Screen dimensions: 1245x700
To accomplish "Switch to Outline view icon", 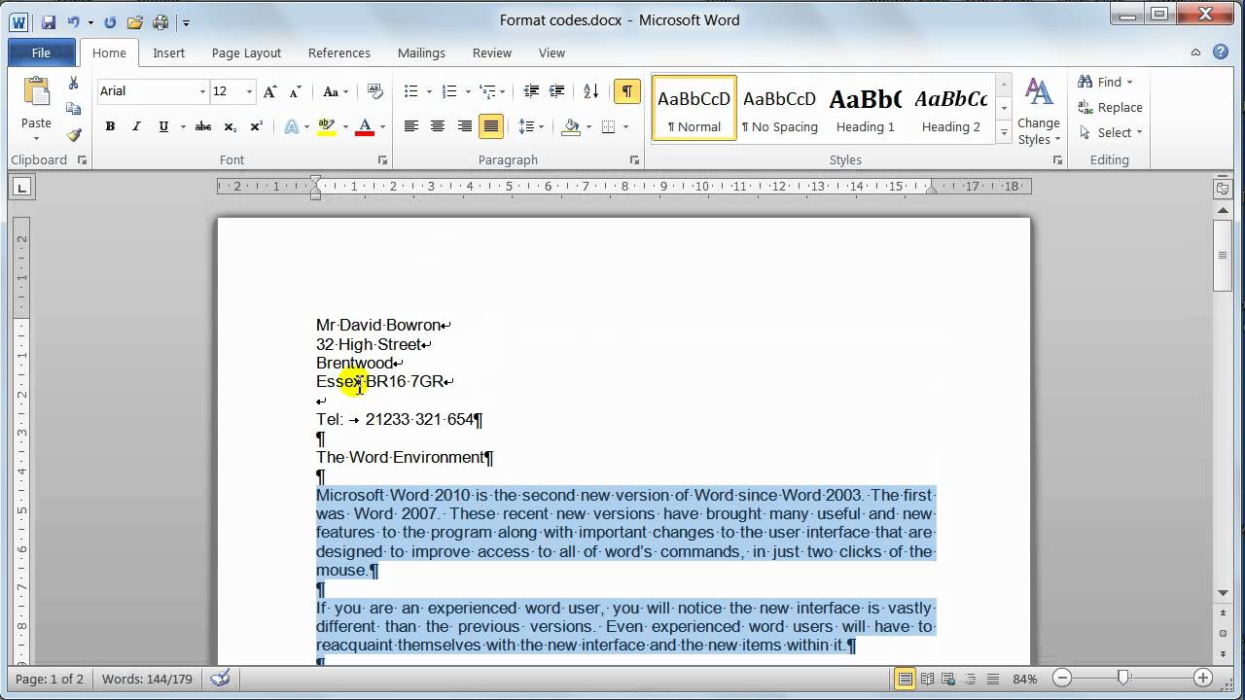I will [x=970, y=679].
